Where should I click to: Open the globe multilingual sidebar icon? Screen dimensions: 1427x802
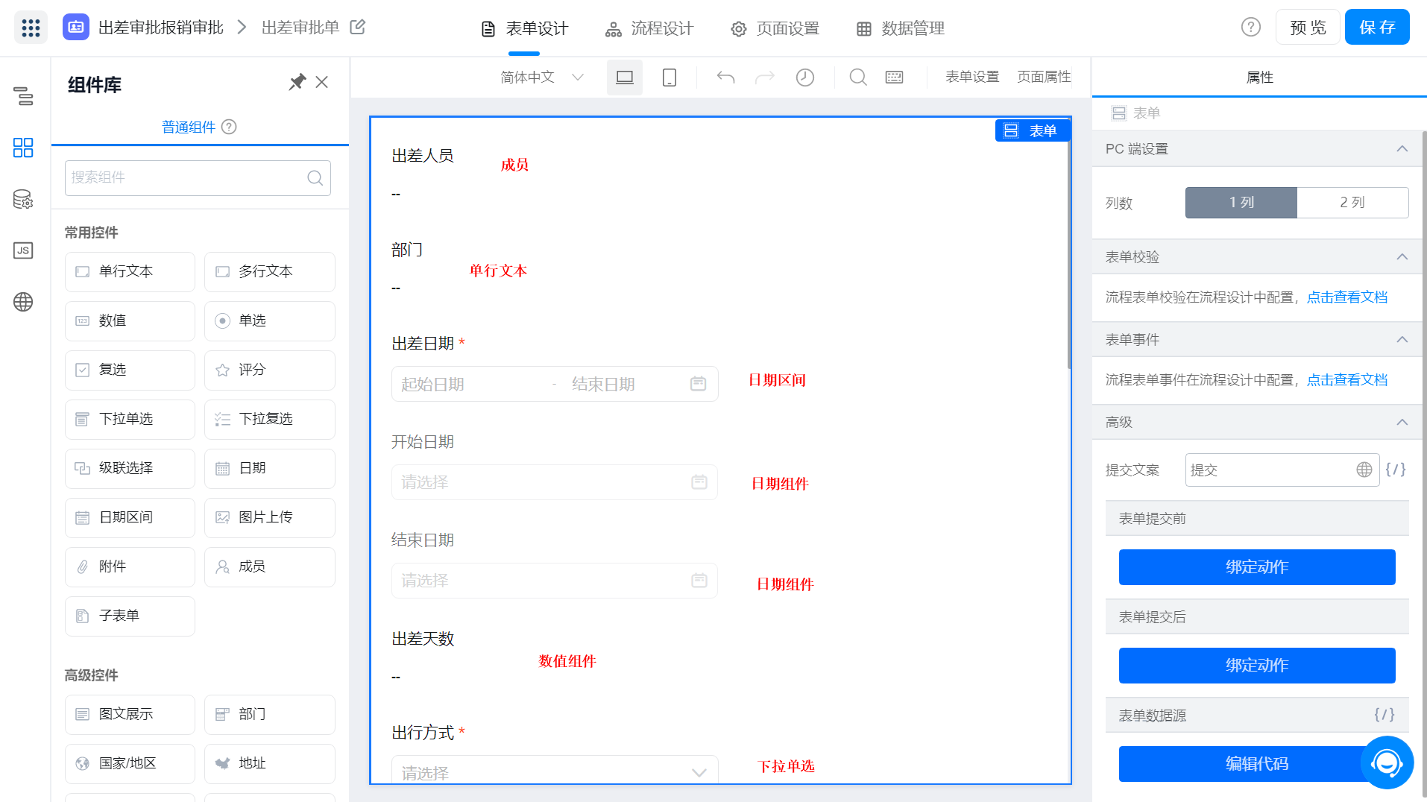[x=23, y=302]
